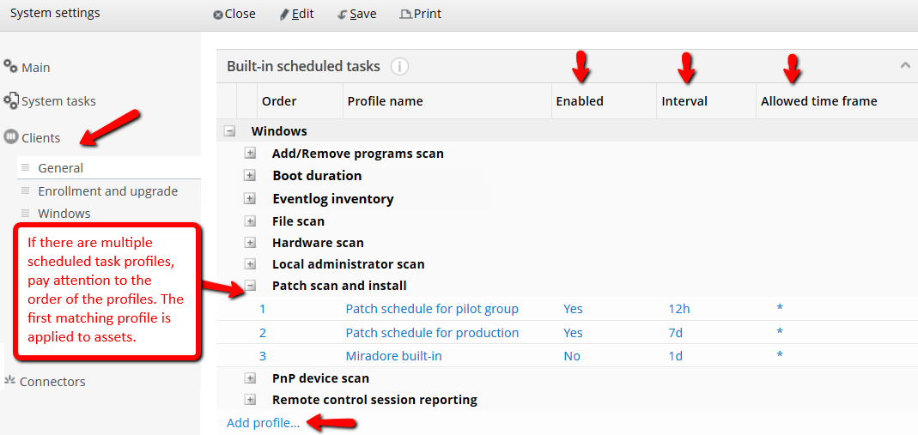Click Yes enabled value for production profile

(573, 333)
